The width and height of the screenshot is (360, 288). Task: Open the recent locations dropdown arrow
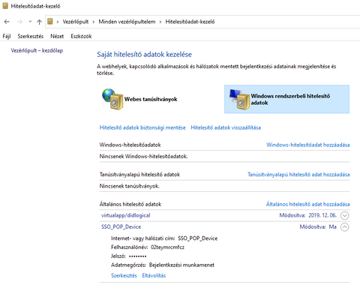click(x=30, y=22)
